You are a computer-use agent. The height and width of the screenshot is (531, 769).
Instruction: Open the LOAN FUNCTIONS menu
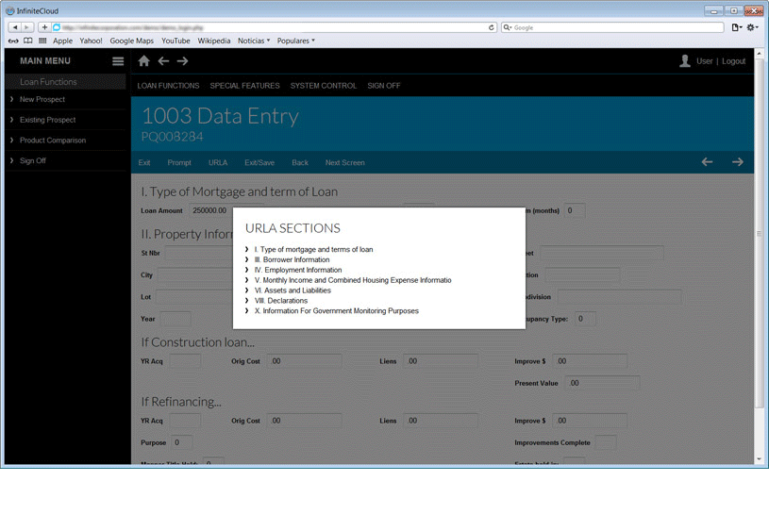[x=168, y=86]
